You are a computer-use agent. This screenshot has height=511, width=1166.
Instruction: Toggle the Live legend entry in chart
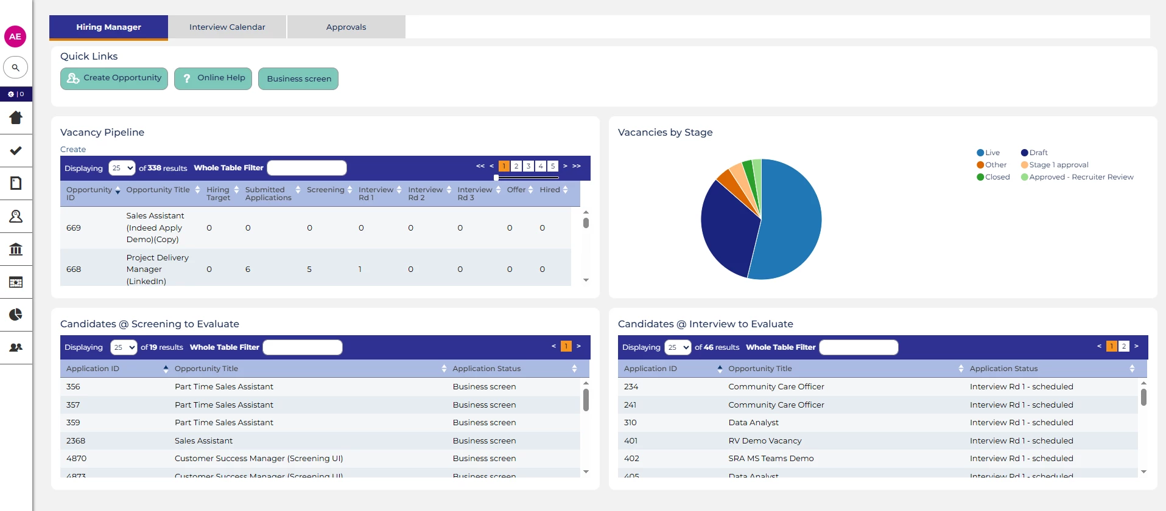coord(988,153)
